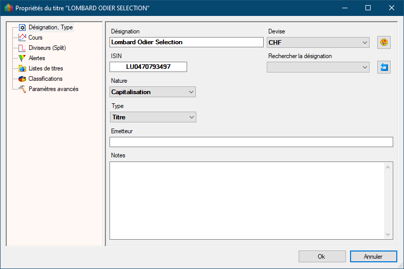
Task: Click inside the Notes text area
Action: [x=247, y=200]
